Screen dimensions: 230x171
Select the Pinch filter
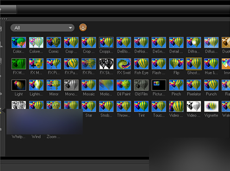pyautogui.click(x=176, y=85)
